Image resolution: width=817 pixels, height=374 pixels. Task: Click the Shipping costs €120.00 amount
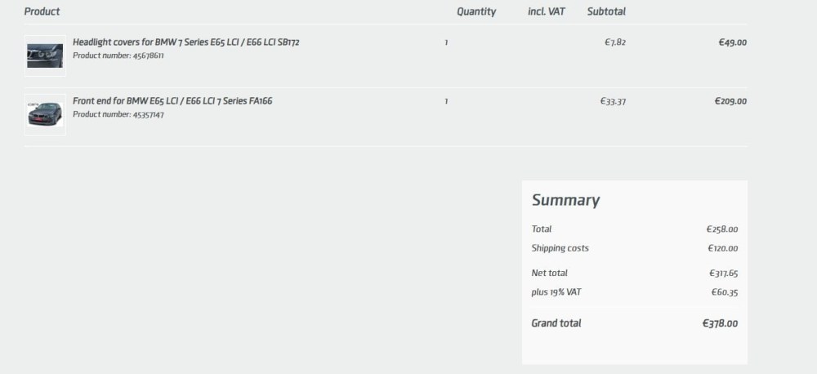click(723, 248)
